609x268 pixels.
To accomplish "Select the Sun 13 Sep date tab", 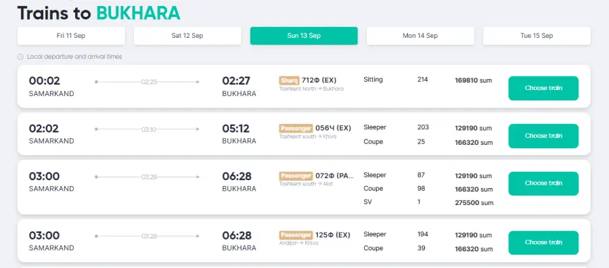I will coord(304,36).
